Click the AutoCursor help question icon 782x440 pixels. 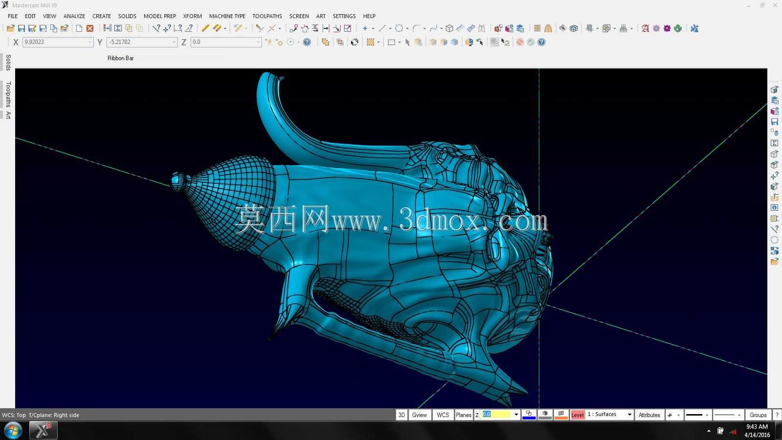click(x=307, y=42)
